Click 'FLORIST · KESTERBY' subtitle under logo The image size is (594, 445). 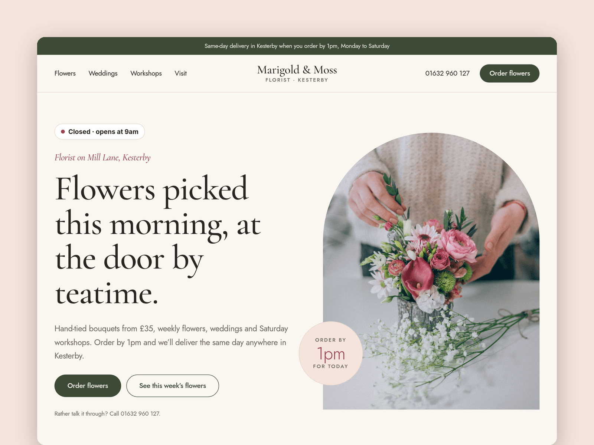pos(297,80)
